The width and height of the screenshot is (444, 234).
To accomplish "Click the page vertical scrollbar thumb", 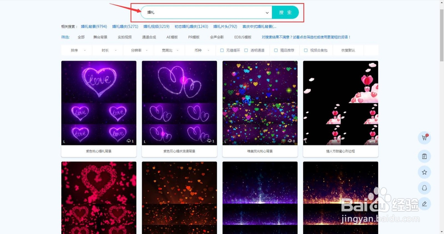I will pyautogui.click(x=441, y=35).
